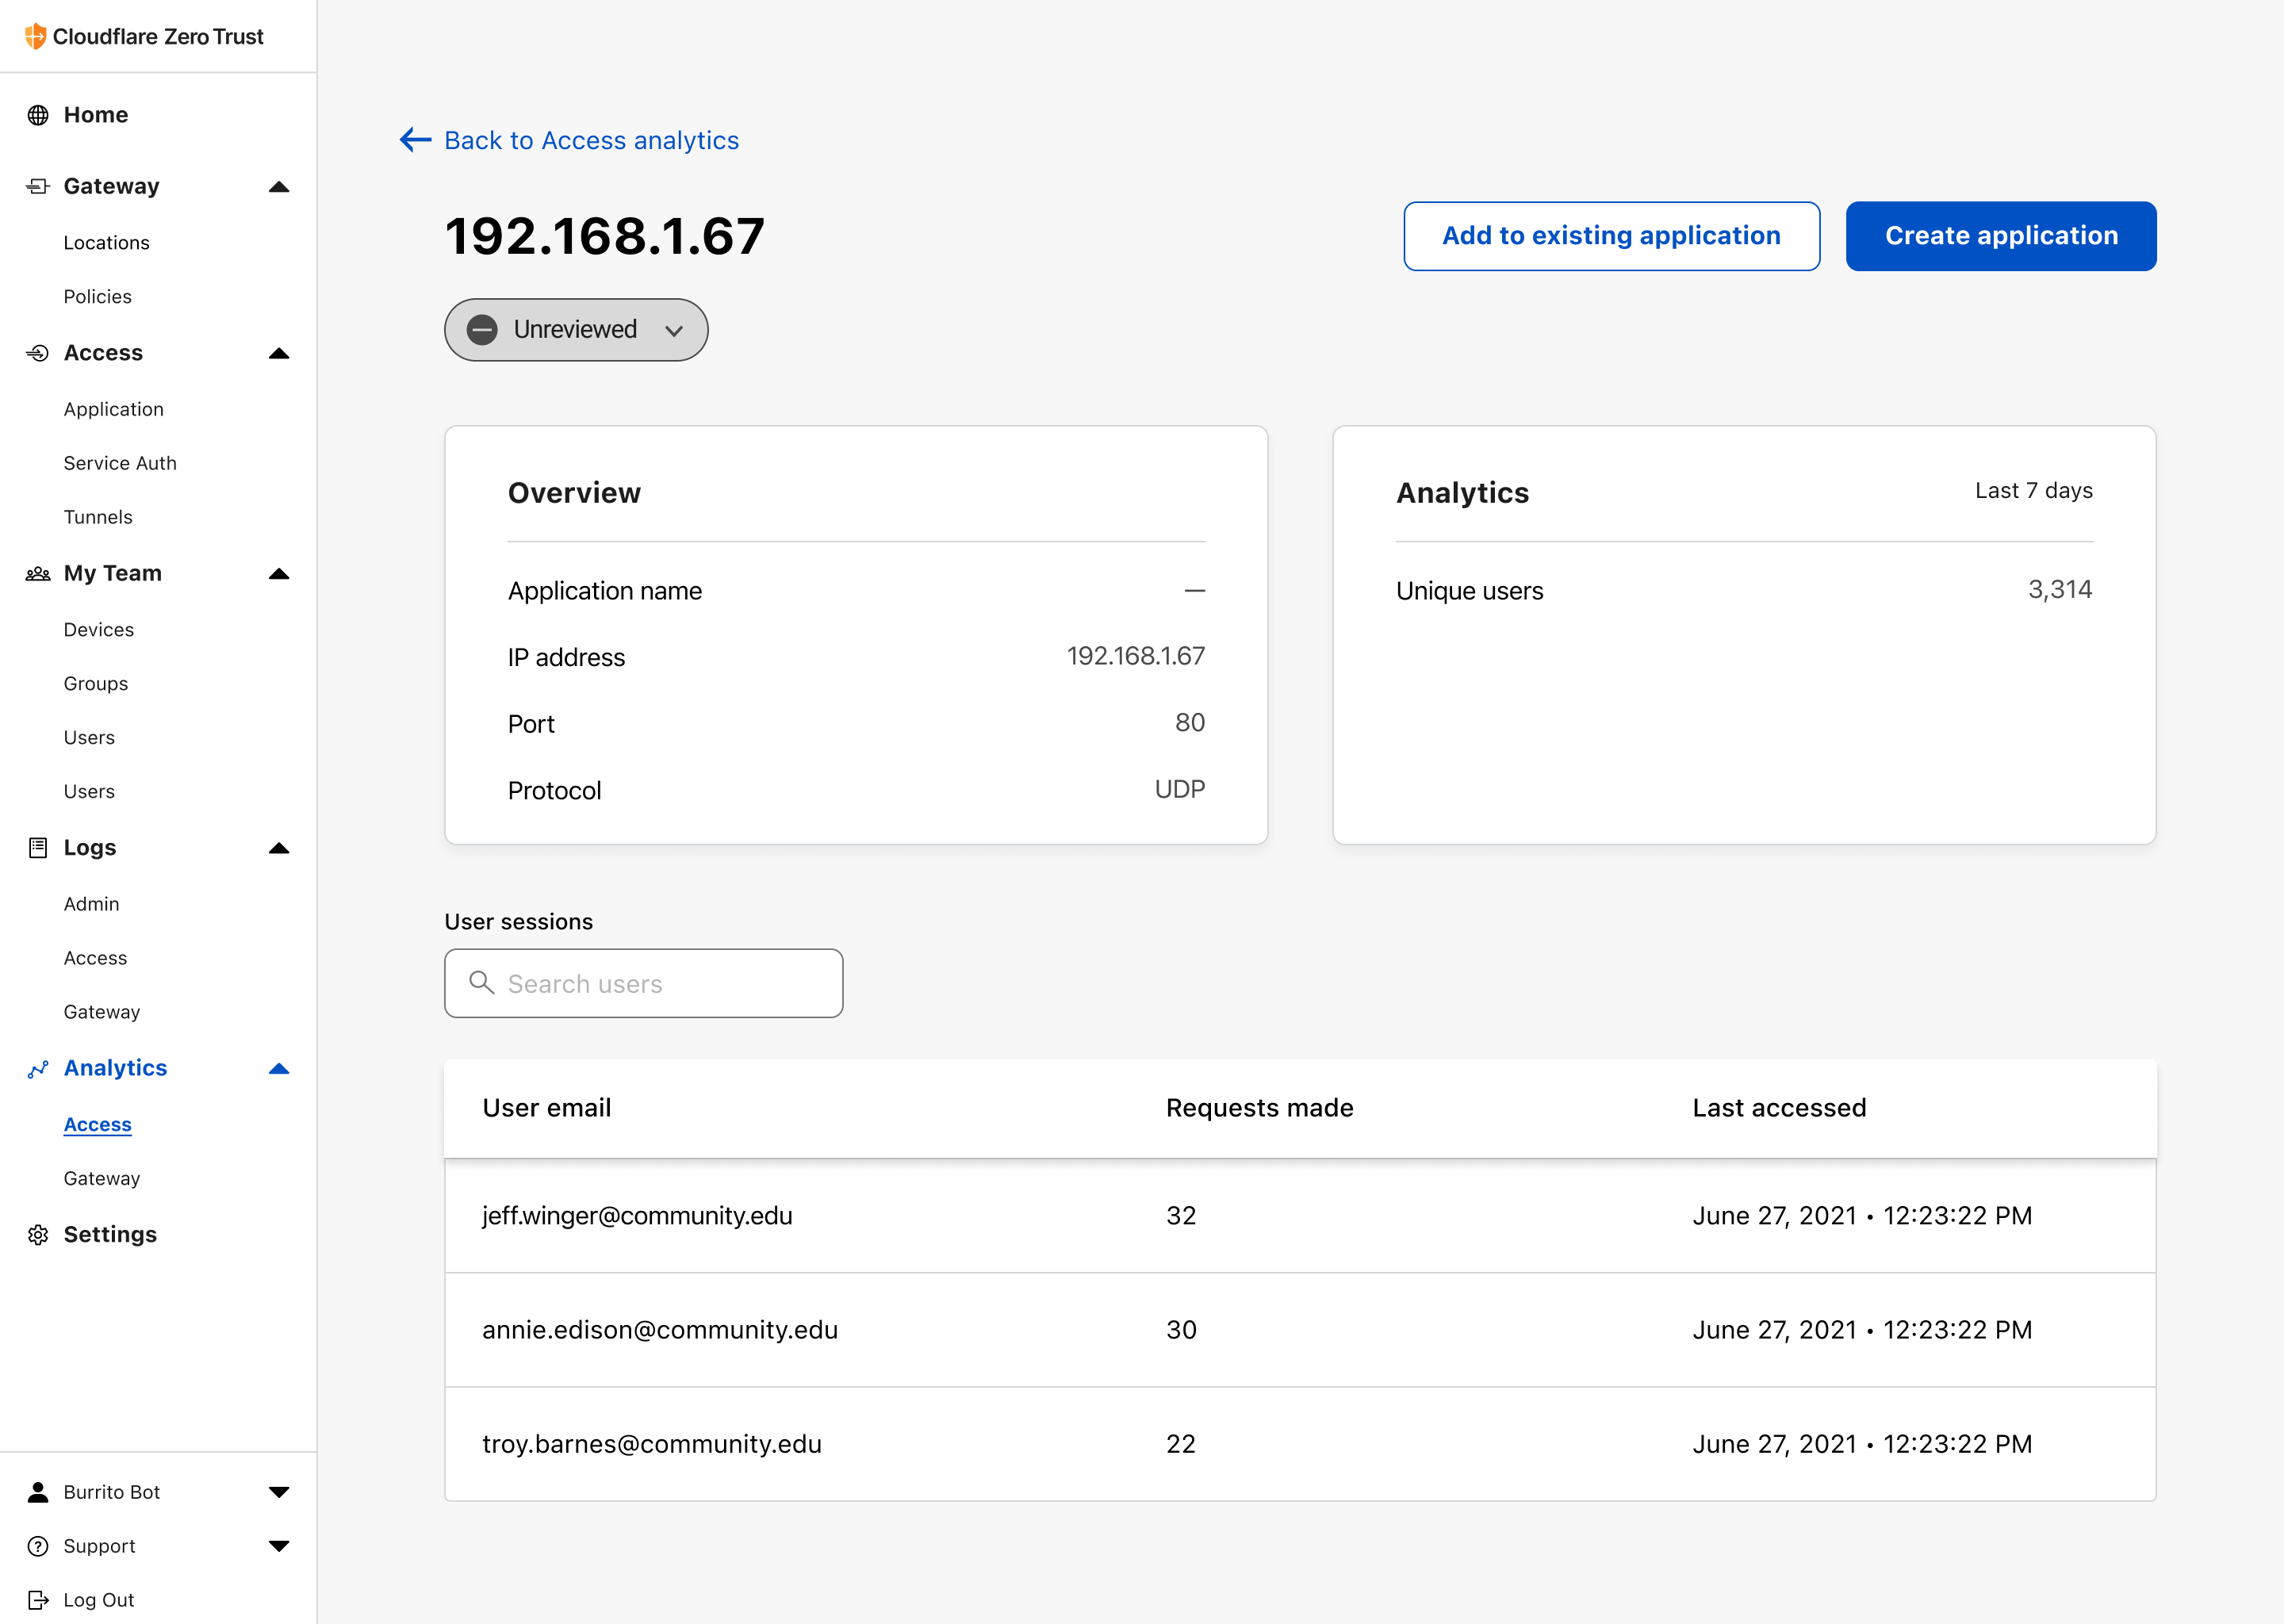Select the Gateway sidebar icon

coord(39,186)
